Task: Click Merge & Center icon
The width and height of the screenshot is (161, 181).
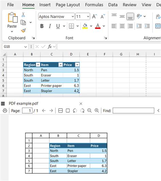Action: click(158, 26)
